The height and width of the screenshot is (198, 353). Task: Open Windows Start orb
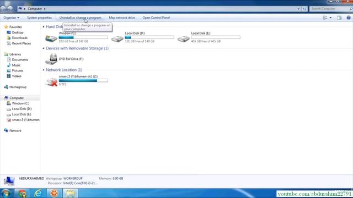point(6,193)
